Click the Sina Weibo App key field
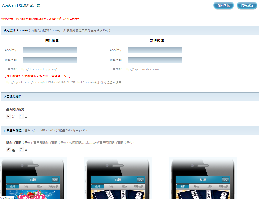259x199 pixels. [x=155, y=50]
